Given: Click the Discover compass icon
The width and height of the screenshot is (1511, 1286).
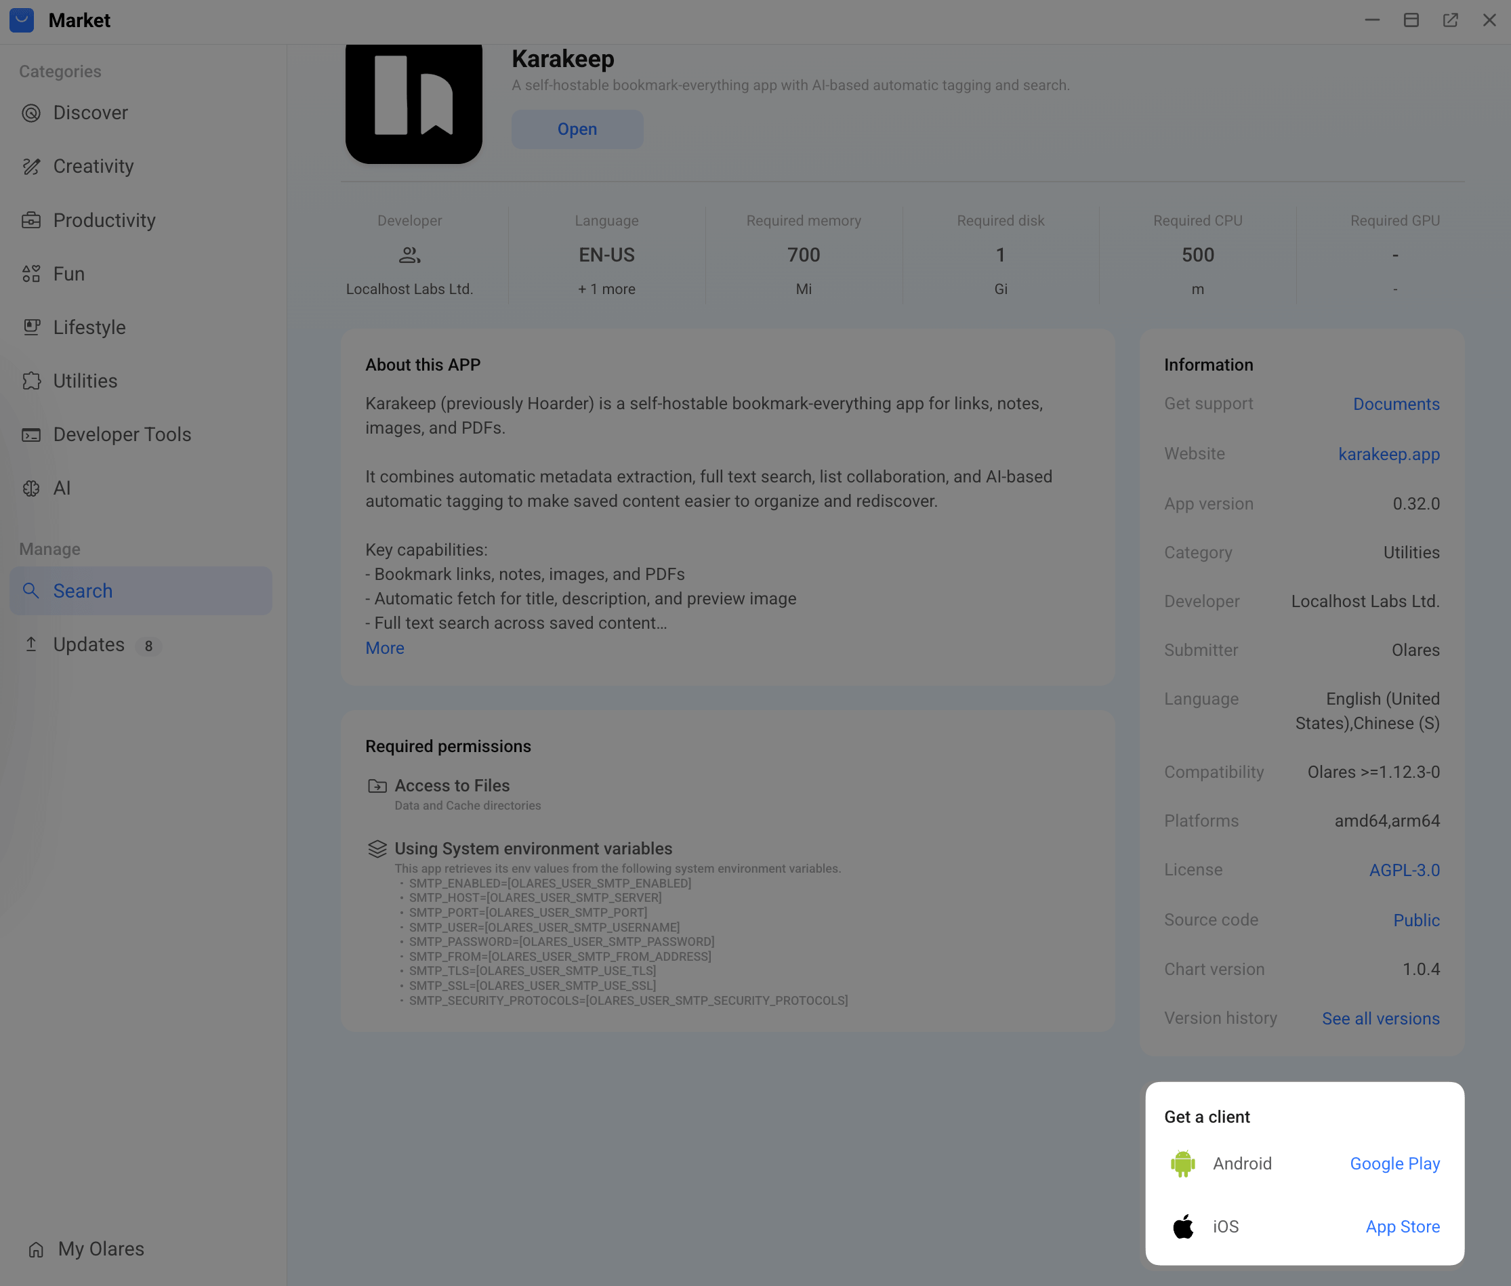Looking at the screenshot, I should (x=31, y=113).
